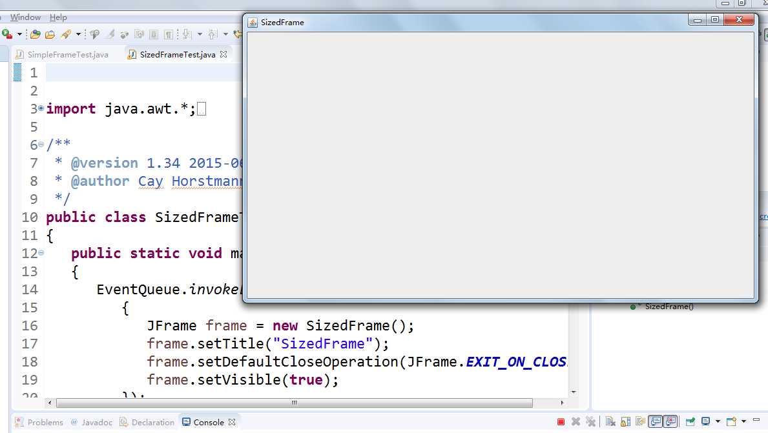
Task: Open the Help menu
Action: coord(58,17)
